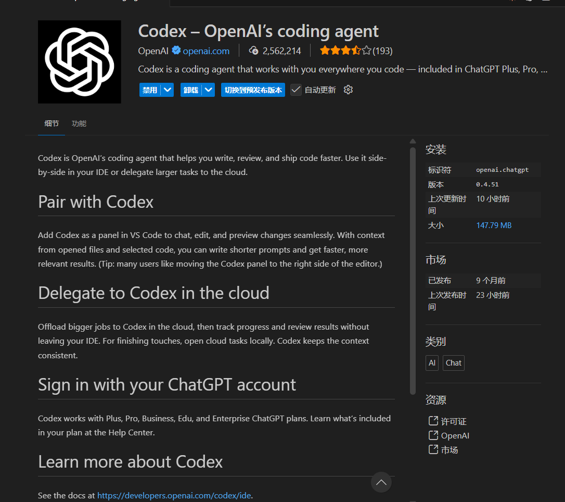This screenshot has height=502, width=565.
Task: Click the 147.79 MB size link
Action: (x=494, y=225)
